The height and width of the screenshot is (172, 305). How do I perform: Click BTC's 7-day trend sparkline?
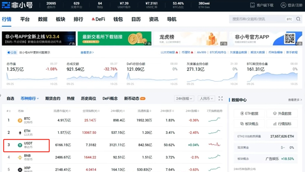point(214,120)
